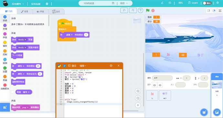Screen dimensions: 223x118
Task: Zoom in the block workspace
Action: pyautogui.click(x=138, y=91)
